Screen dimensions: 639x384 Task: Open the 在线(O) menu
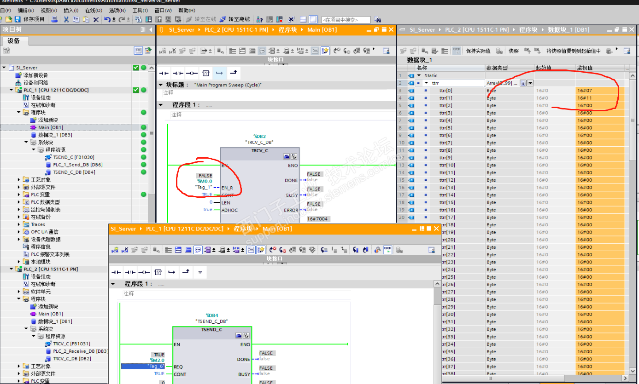coord(93,10)
